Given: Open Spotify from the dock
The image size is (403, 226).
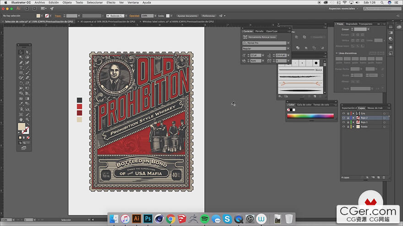Looking at the screenshot, I should (205, 219).
